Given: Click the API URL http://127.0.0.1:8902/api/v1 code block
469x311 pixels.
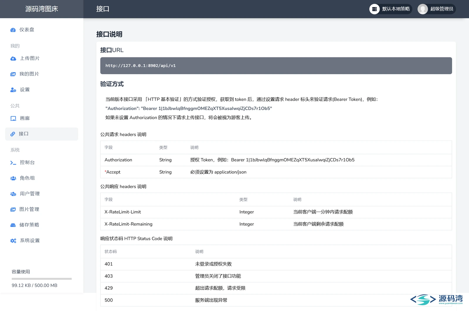Looking at the screenshot, I should 276,66.
